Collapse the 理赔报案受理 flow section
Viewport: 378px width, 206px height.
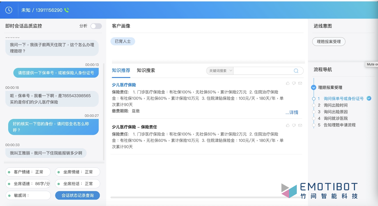(313, 87)
